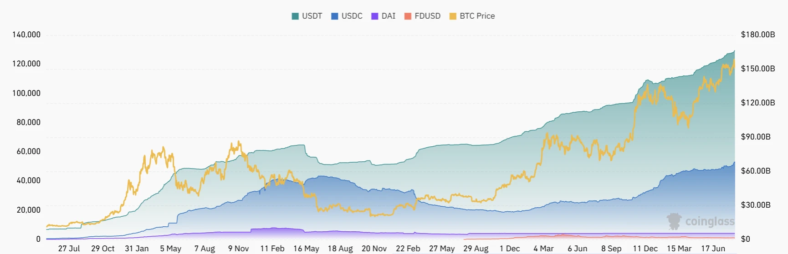
Task: Click the 140,000 left axis label
Action: pyautogui.click(x=26, y=35)
